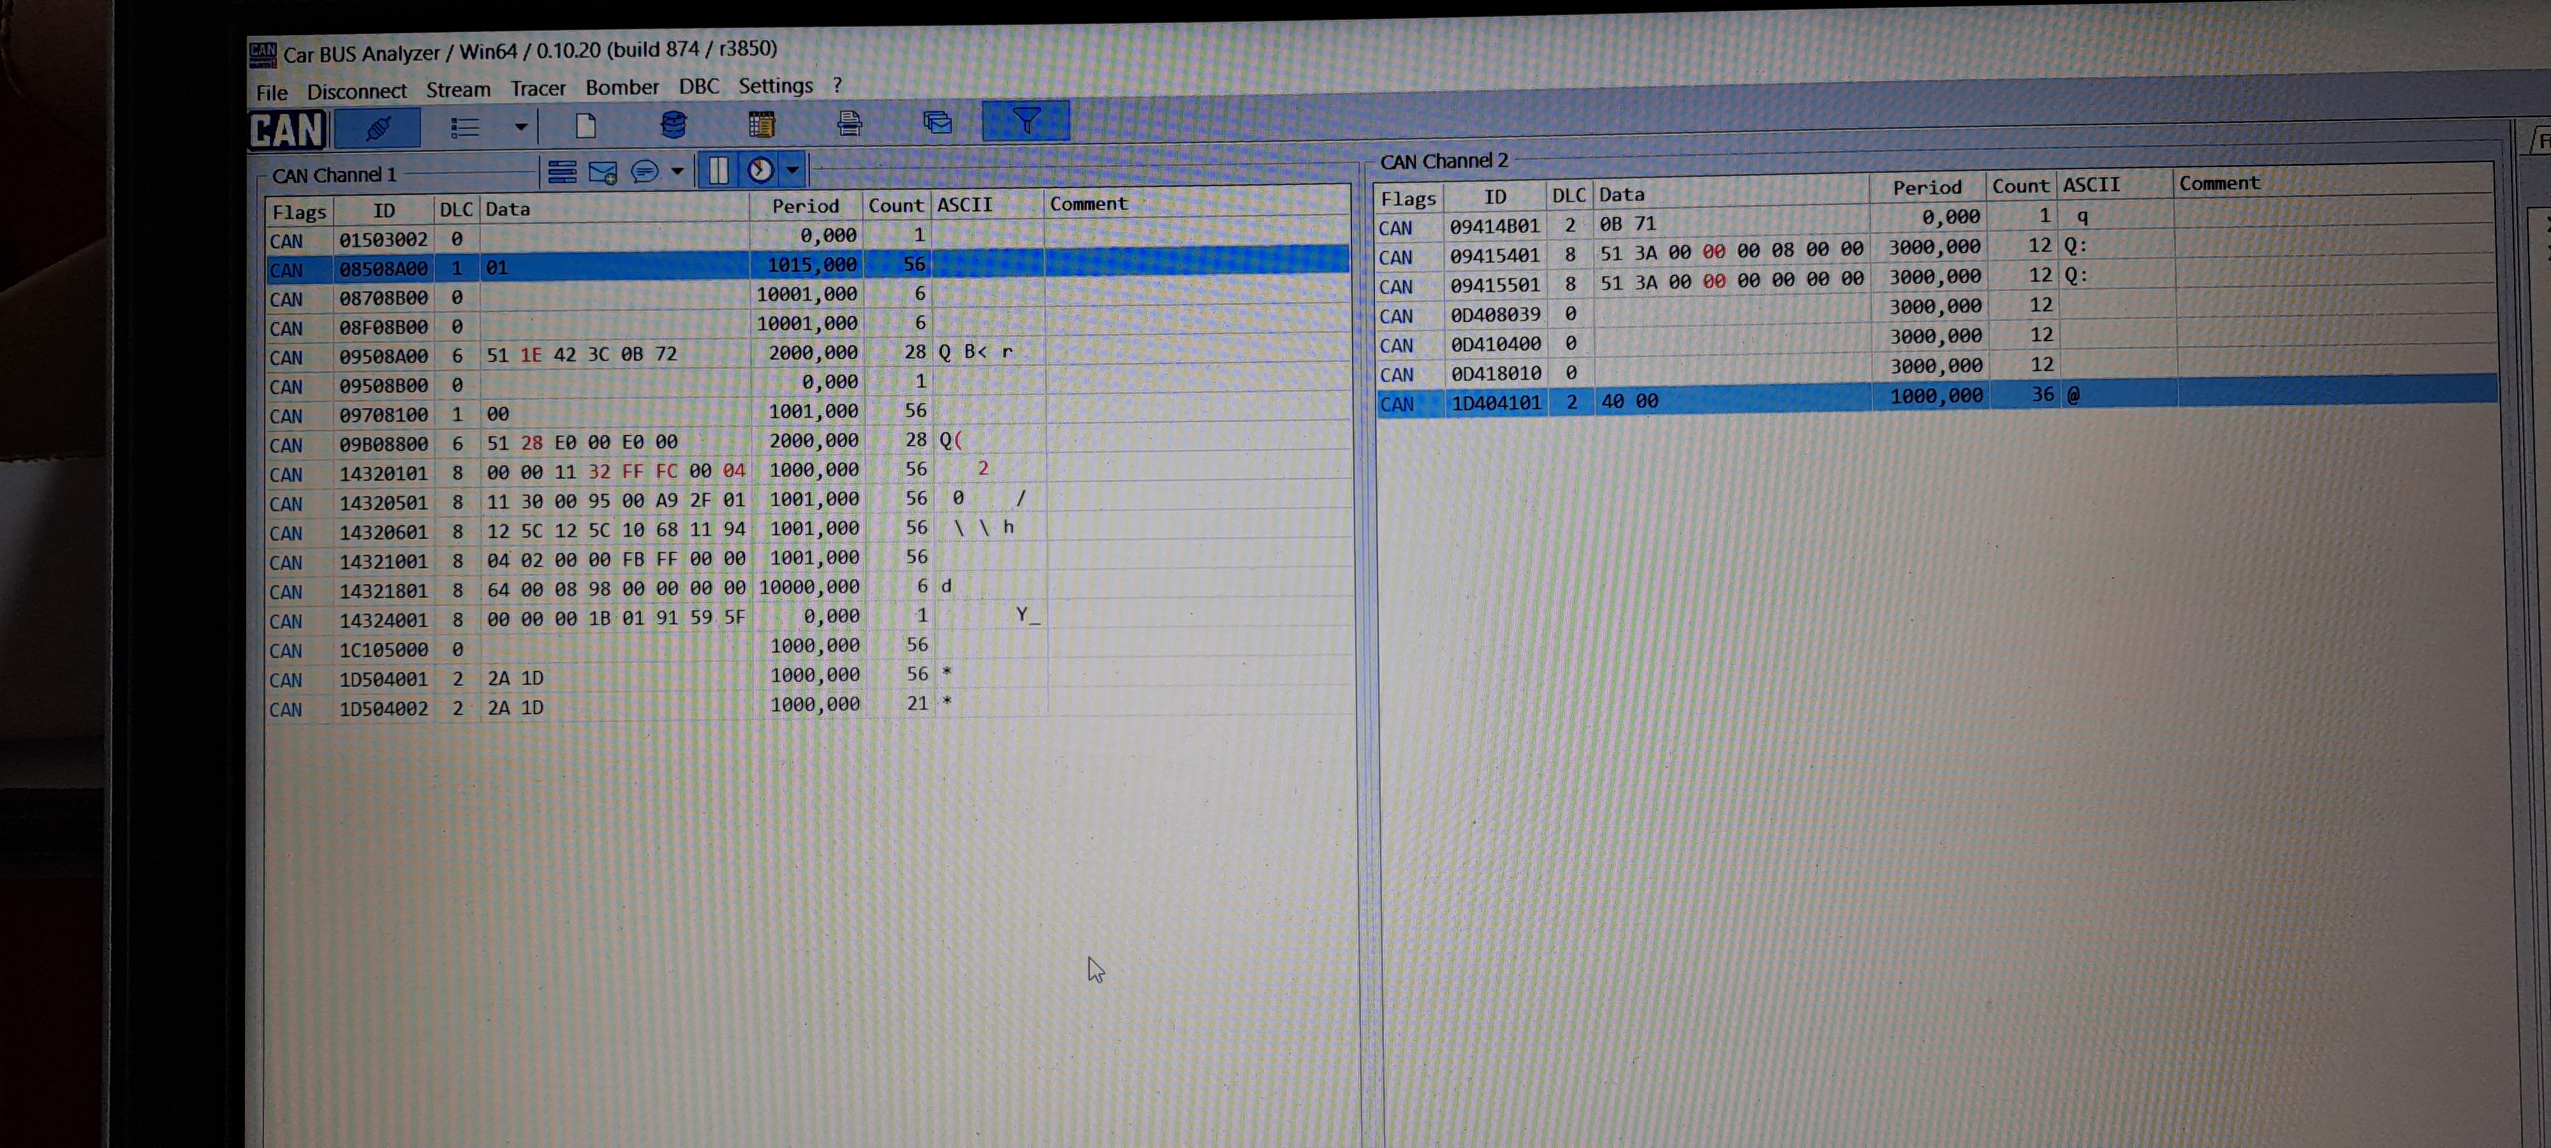Image resolution: width=2551 pixels, height=1148 pixels.
Task: Click envelope with plus add-message icon
Action: click(603, 172)
